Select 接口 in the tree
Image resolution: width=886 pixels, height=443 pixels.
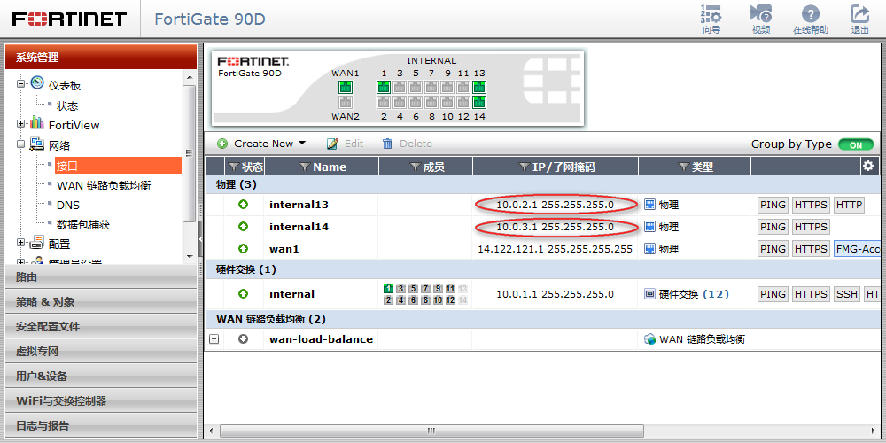[118, 167]
